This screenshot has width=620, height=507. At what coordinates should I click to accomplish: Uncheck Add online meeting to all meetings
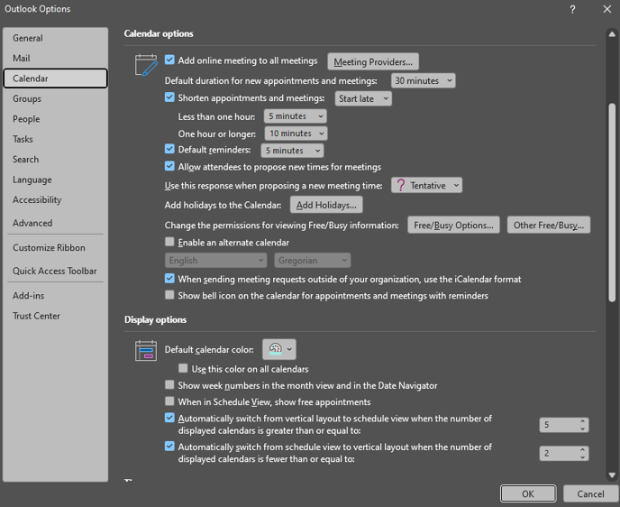click(169, 60)
